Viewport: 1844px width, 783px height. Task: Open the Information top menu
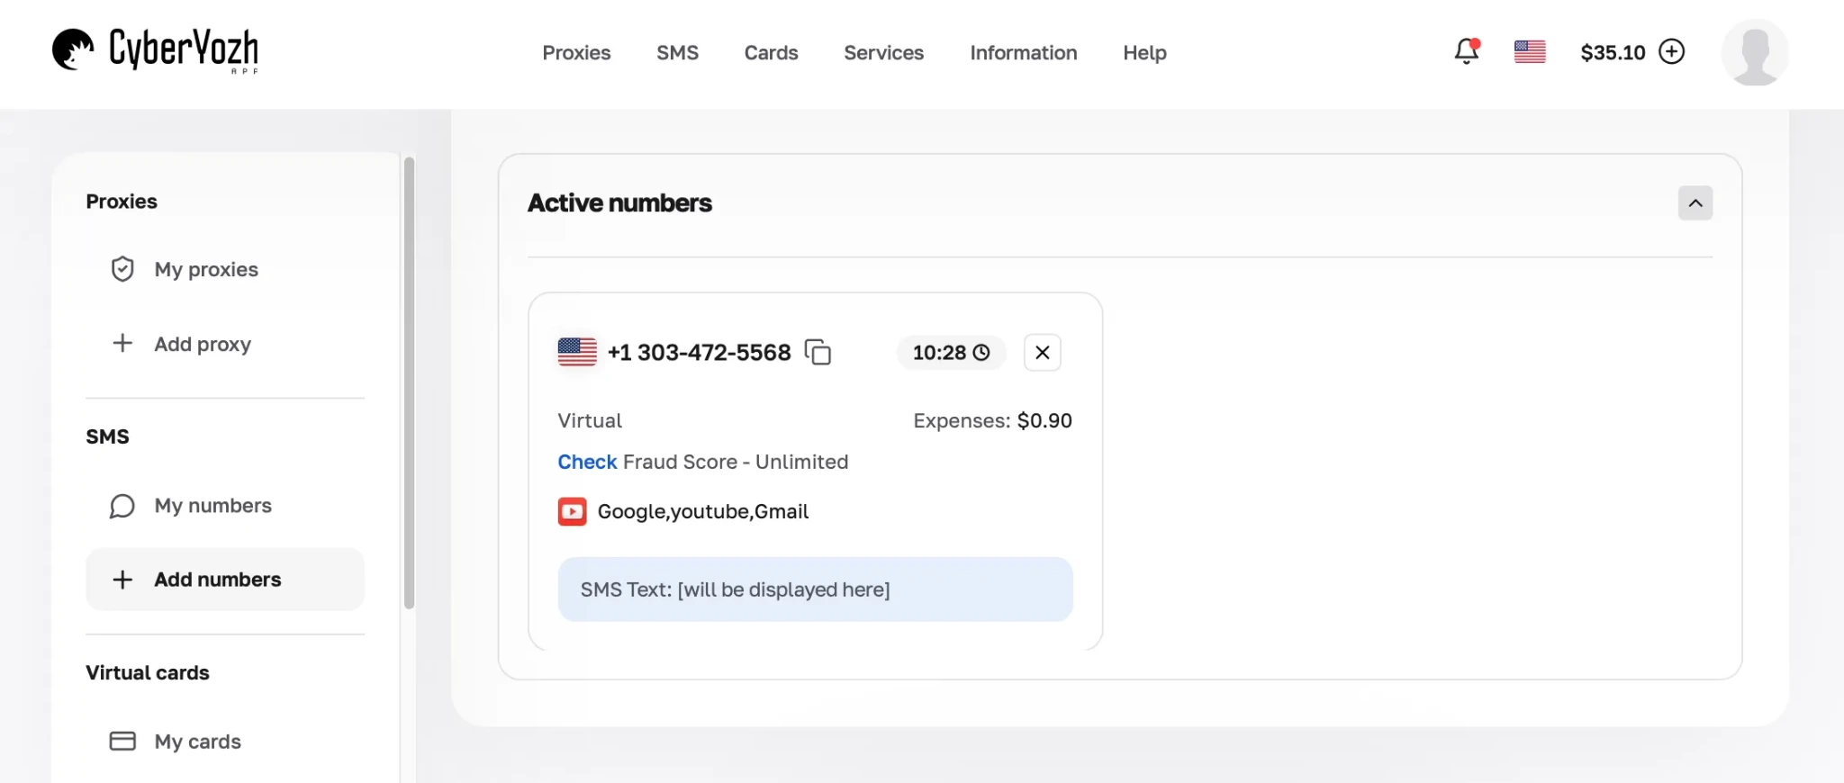coord(1023,53)
